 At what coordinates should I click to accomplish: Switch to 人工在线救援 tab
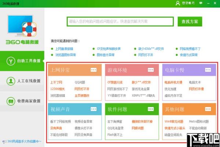pyautogui.click(x=22, y=81)
